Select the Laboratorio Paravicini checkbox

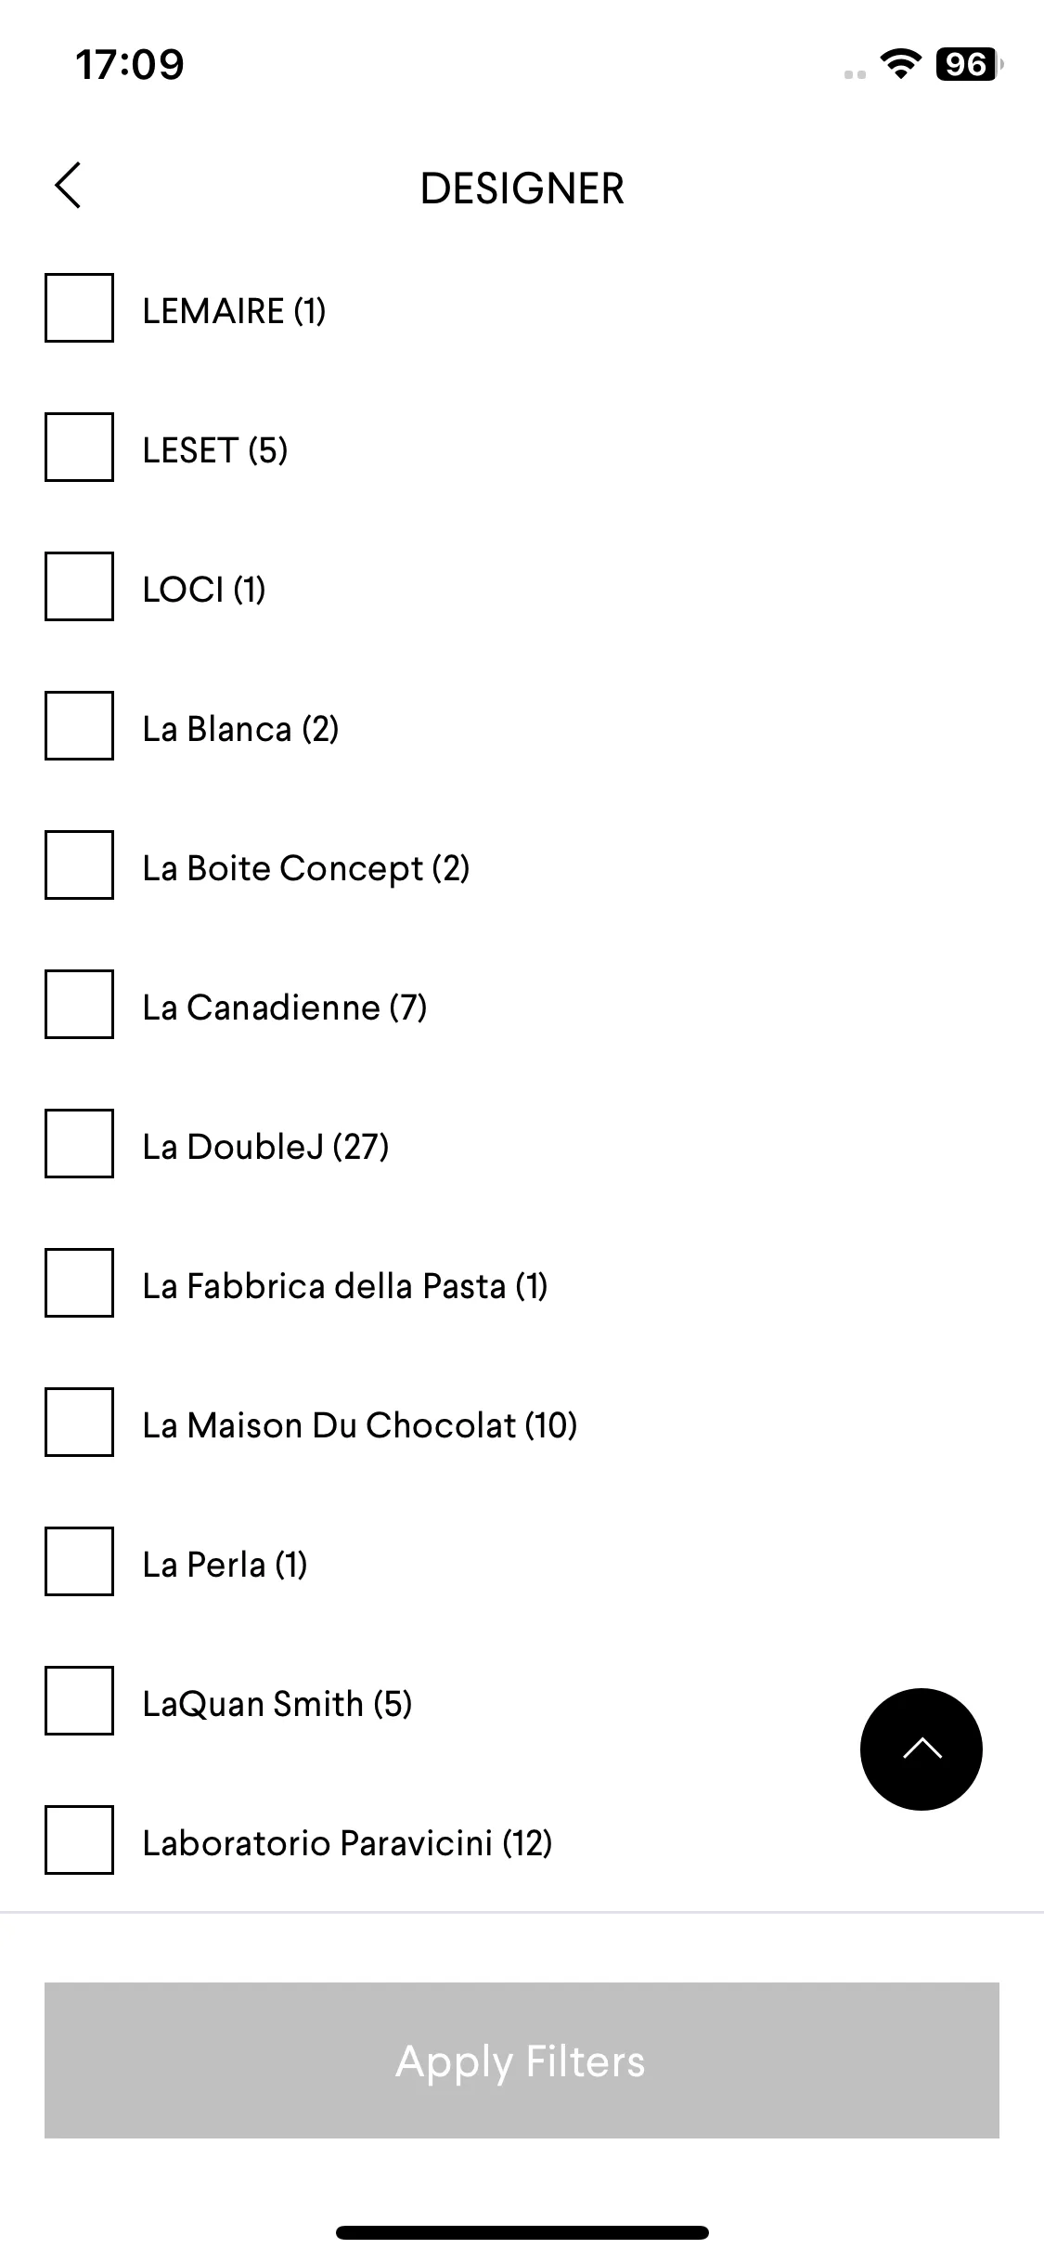point(79,1839)
